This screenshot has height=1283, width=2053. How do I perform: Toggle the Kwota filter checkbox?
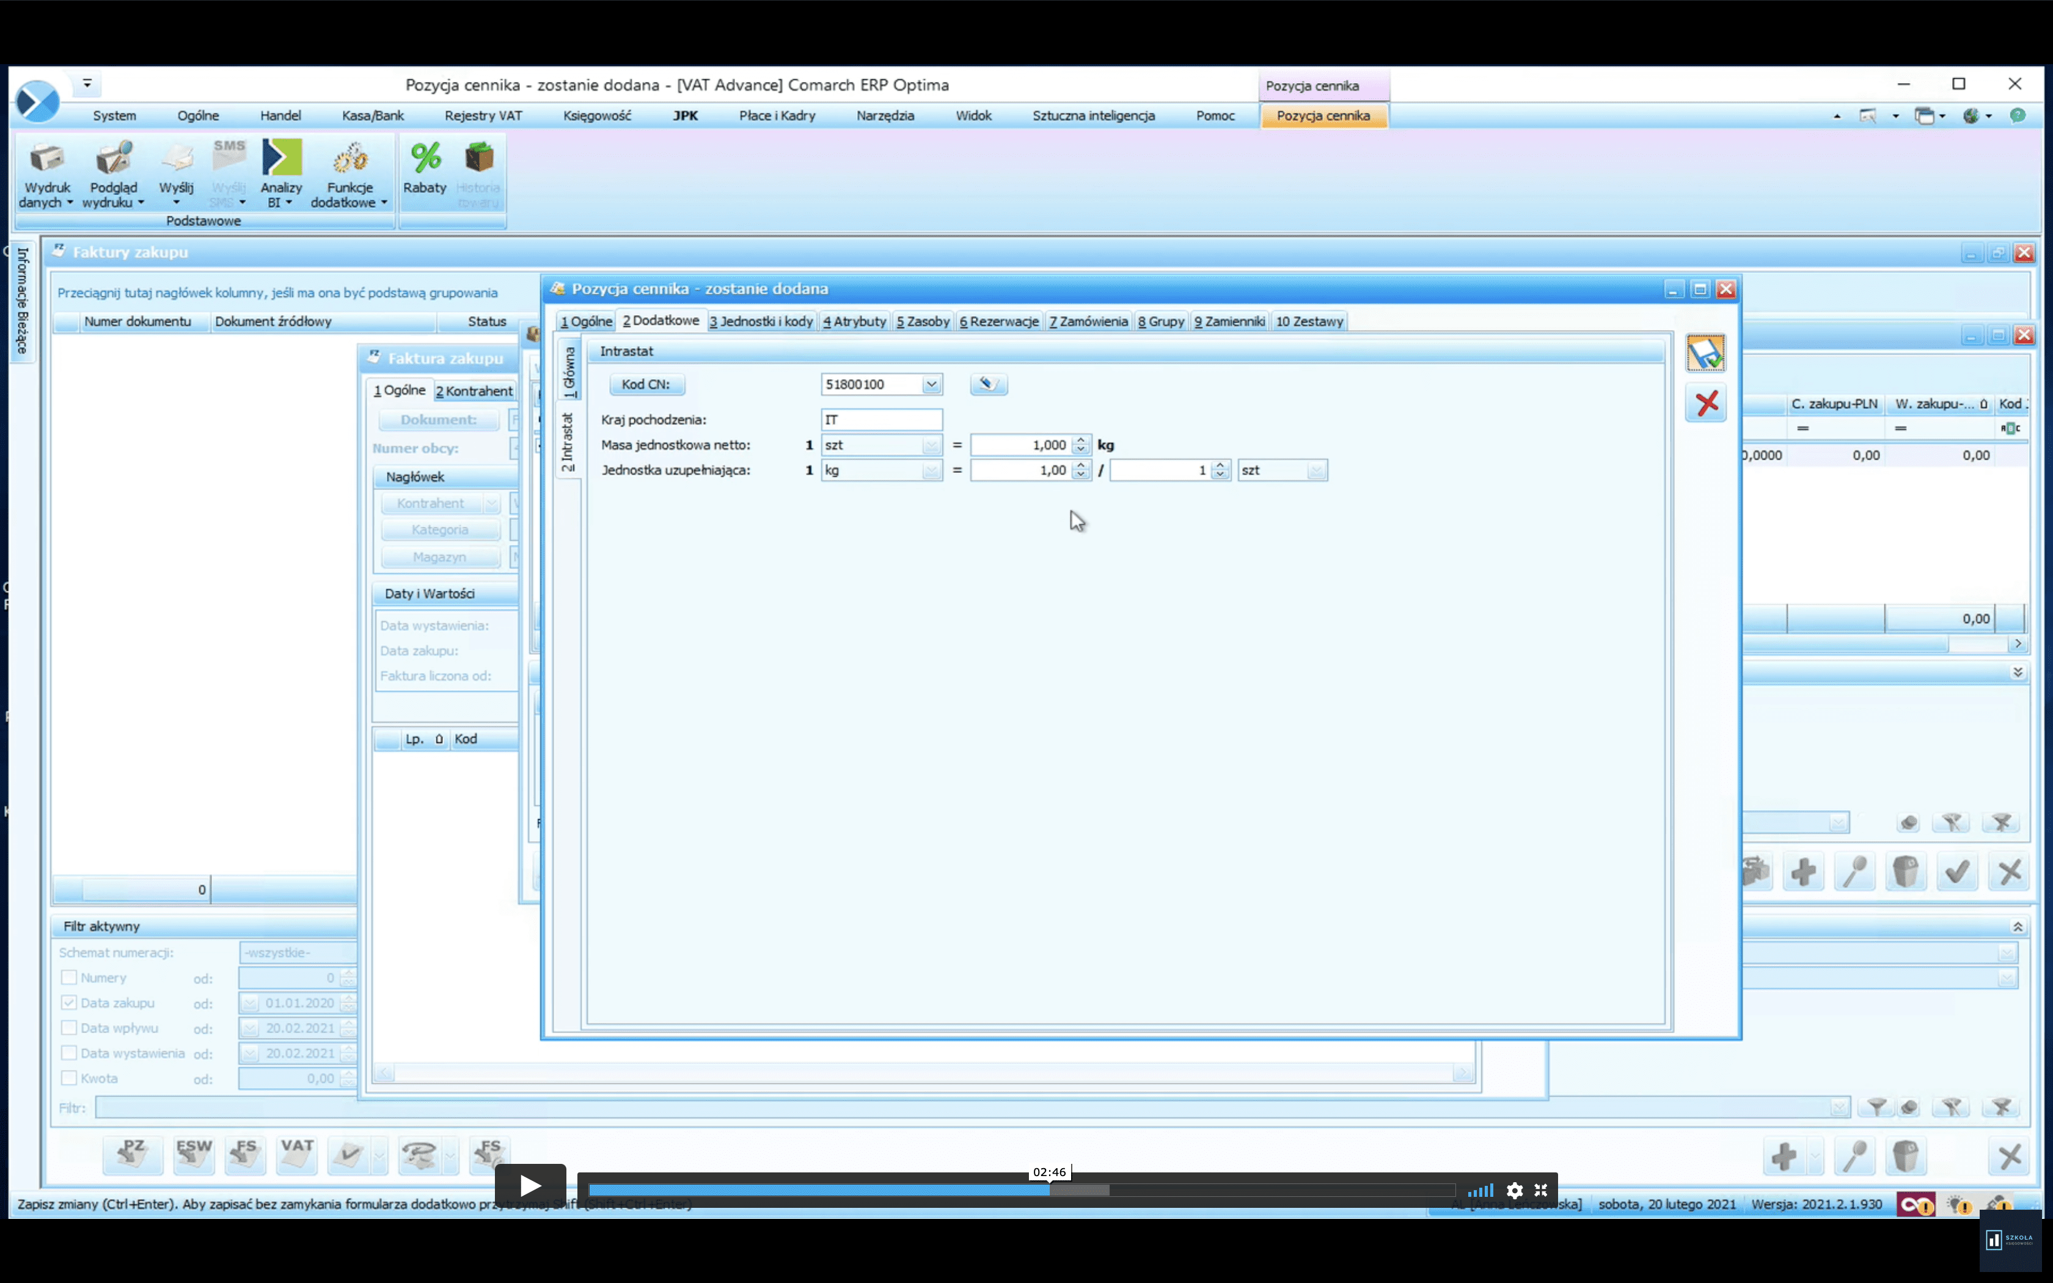point(68,1078)
